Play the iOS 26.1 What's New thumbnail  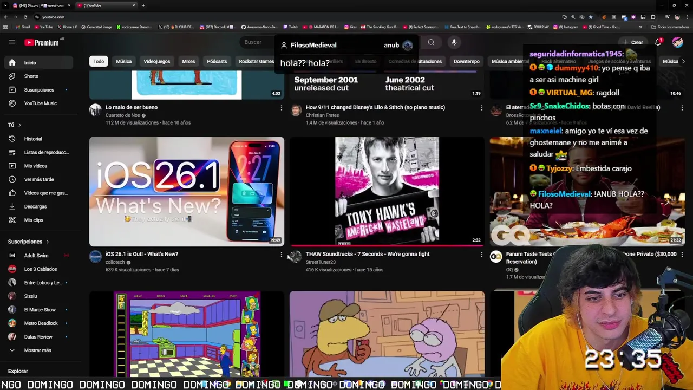pyautogui.click(x=187, y=192)
